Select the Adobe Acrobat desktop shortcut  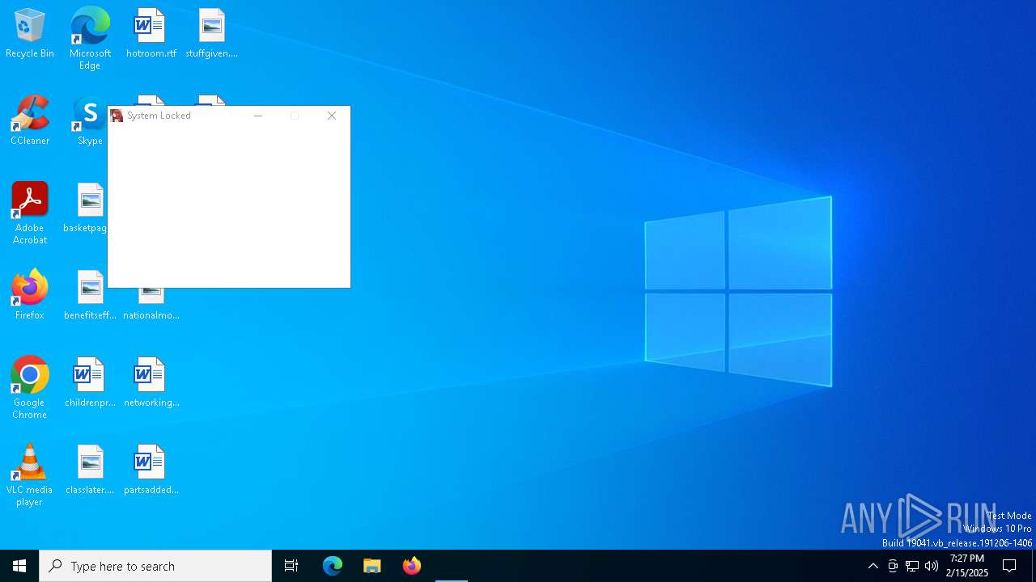pyautogui.click(x=30, y=213)
